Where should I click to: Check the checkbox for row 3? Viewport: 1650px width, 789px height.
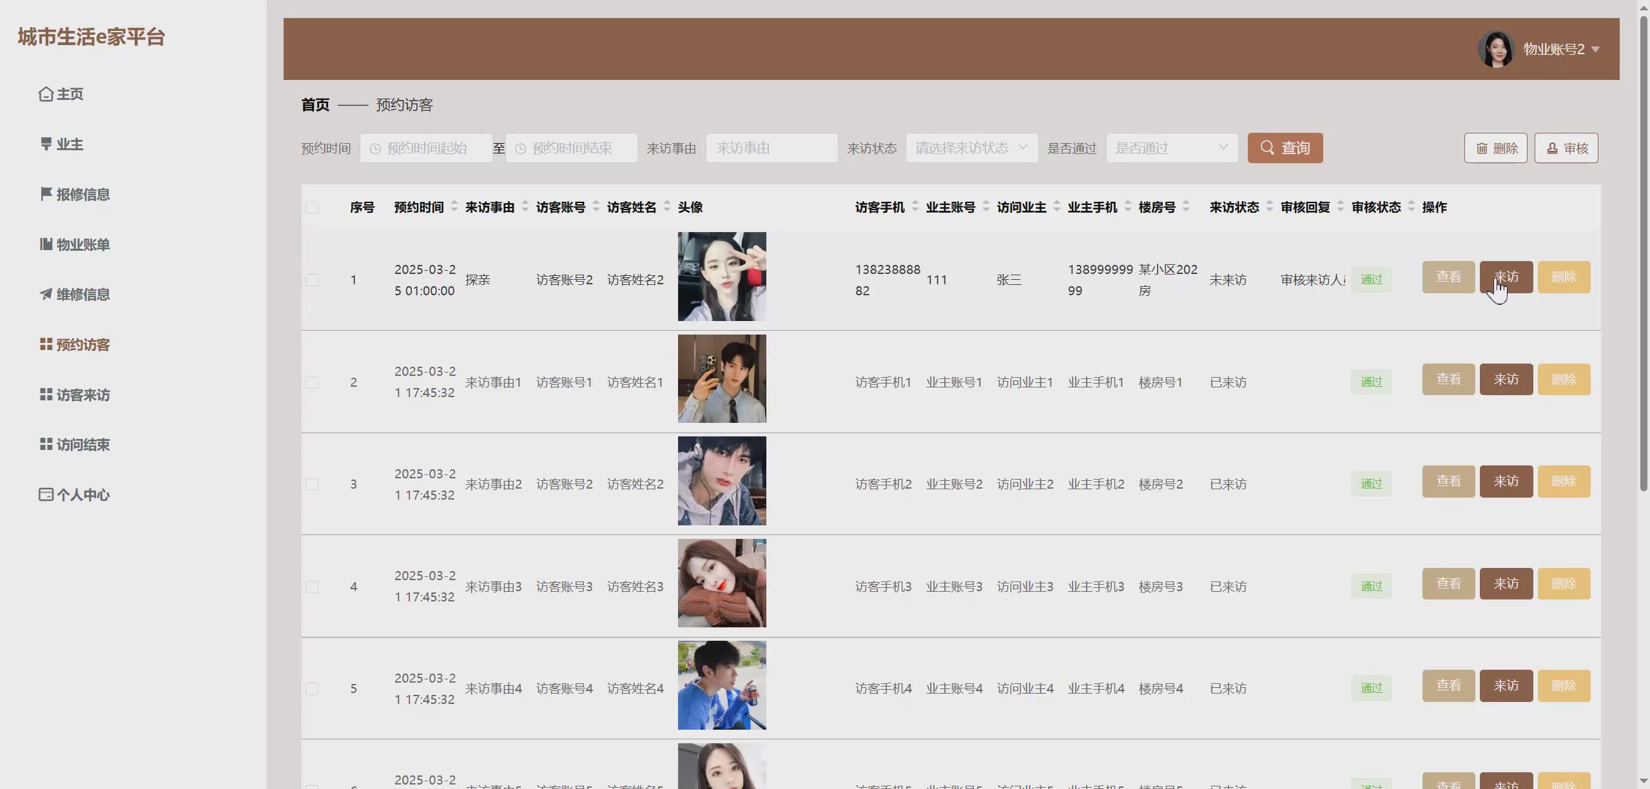tap(312, 484)
